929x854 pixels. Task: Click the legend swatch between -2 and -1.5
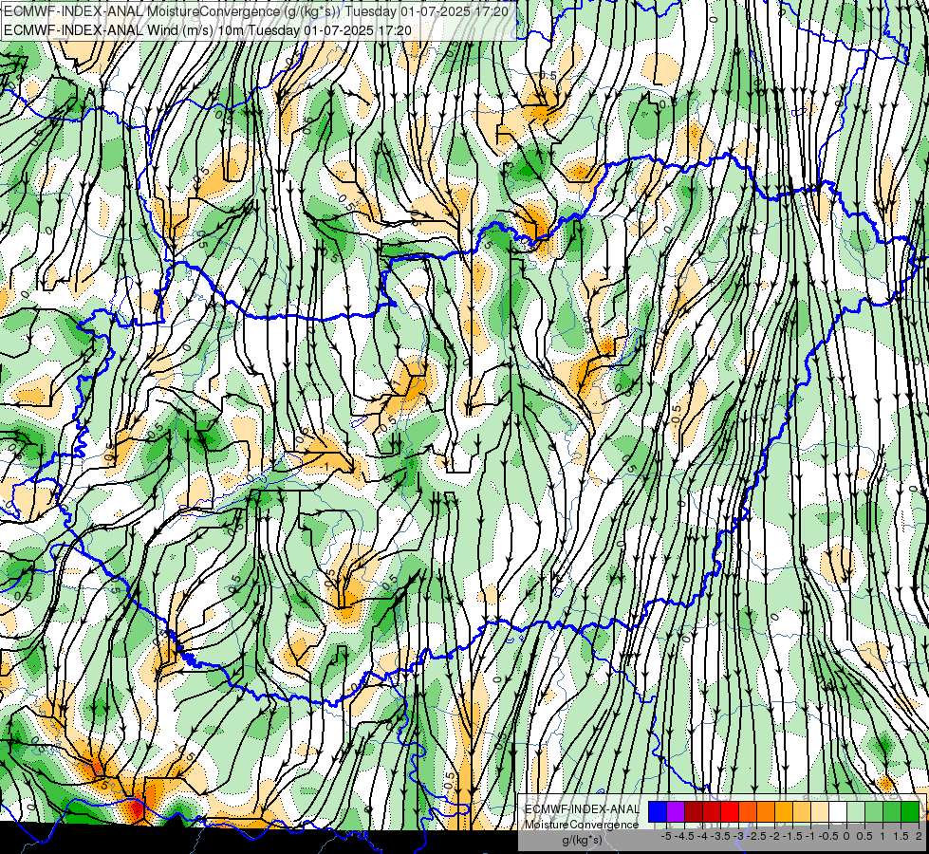pyautogui.click(x=784, y=812)
